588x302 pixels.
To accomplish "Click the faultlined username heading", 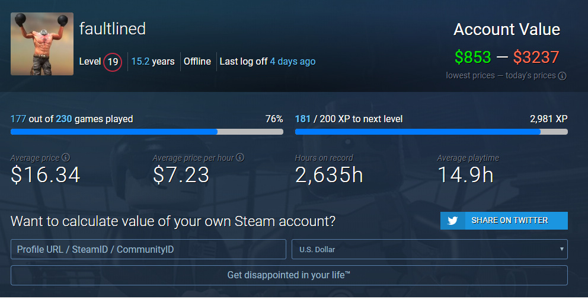I will 113,29.
